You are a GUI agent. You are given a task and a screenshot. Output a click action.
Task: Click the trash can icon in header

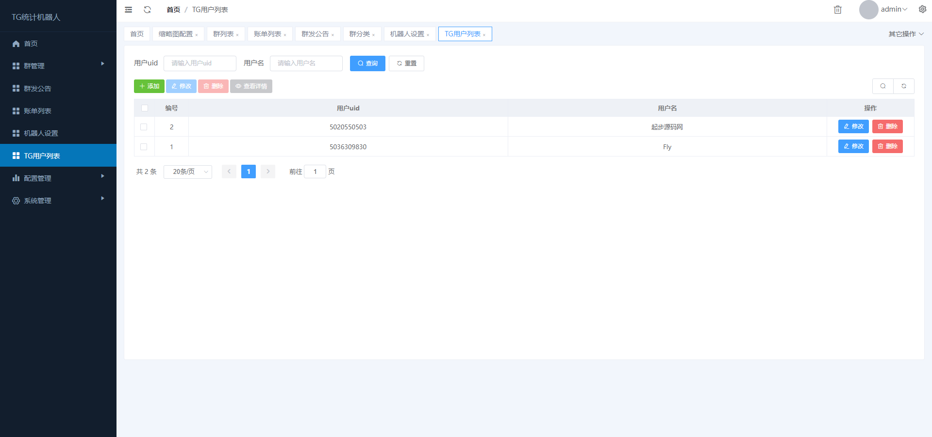[x=838, y=10]
